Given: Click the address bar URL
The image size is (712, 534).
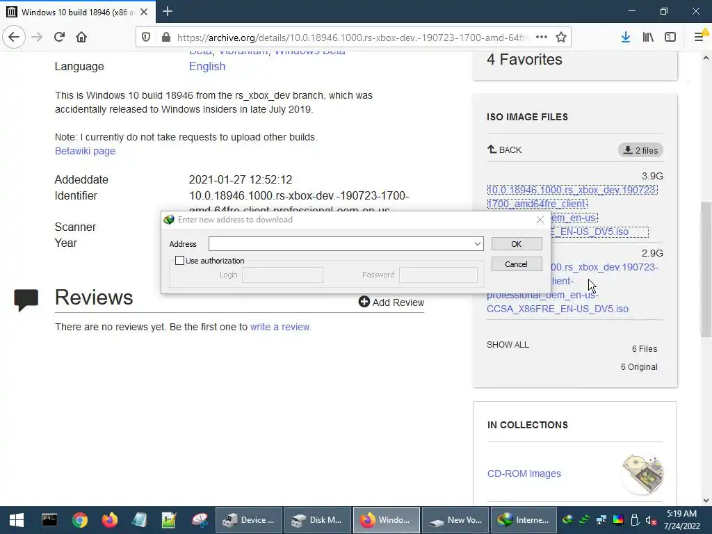Looking at the screenshot, I should (353, 38).
